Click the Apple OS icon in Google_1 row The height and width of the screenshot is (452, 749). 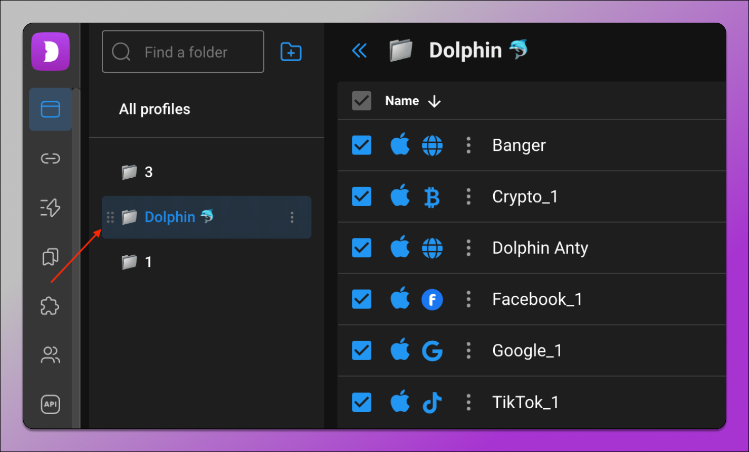(x=400, y=350)
